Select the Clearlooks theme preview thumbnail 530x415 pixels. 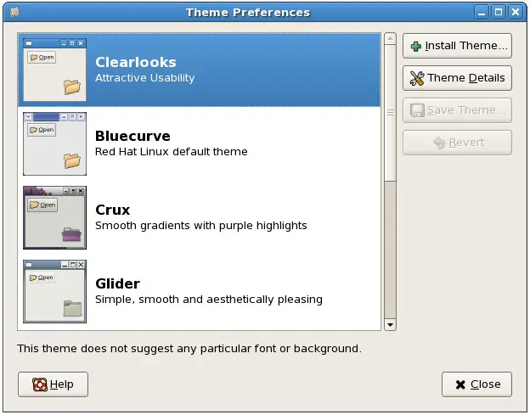(x=54, y=70)
